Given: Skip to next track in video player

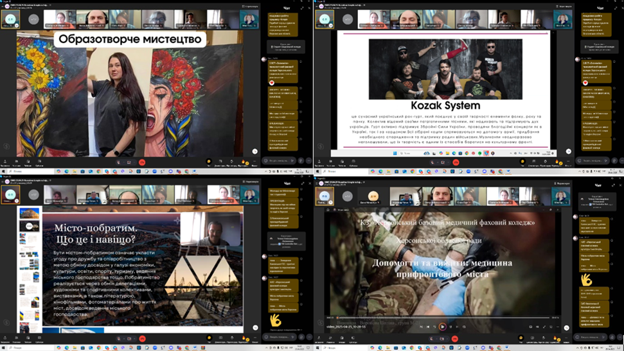Looking at the screenshot, I should click(x=458, y=327).
